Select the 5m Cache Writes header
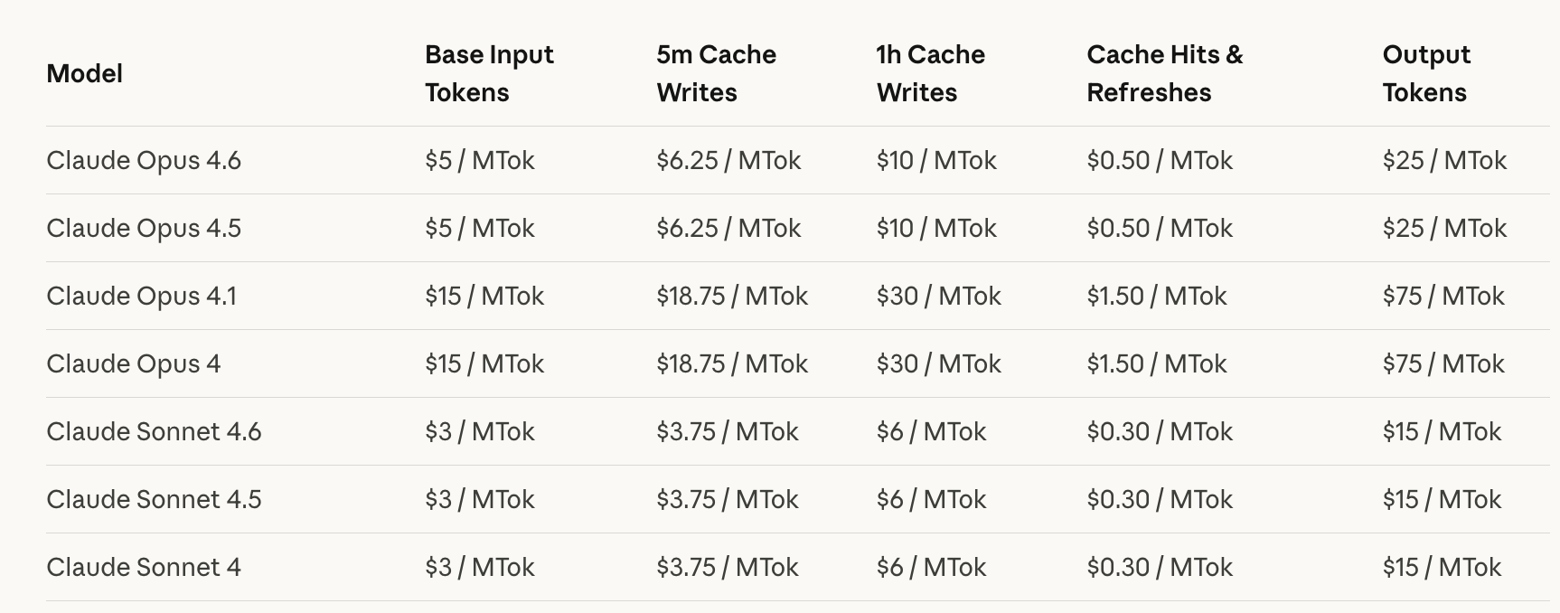The image size is (1560, 613). coord(716,73)
